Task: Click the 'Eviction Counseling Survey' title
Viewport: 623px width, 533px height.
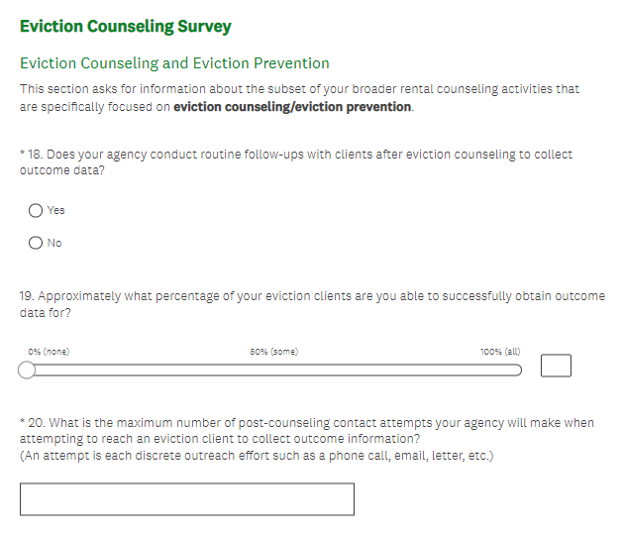Action: 125,26
